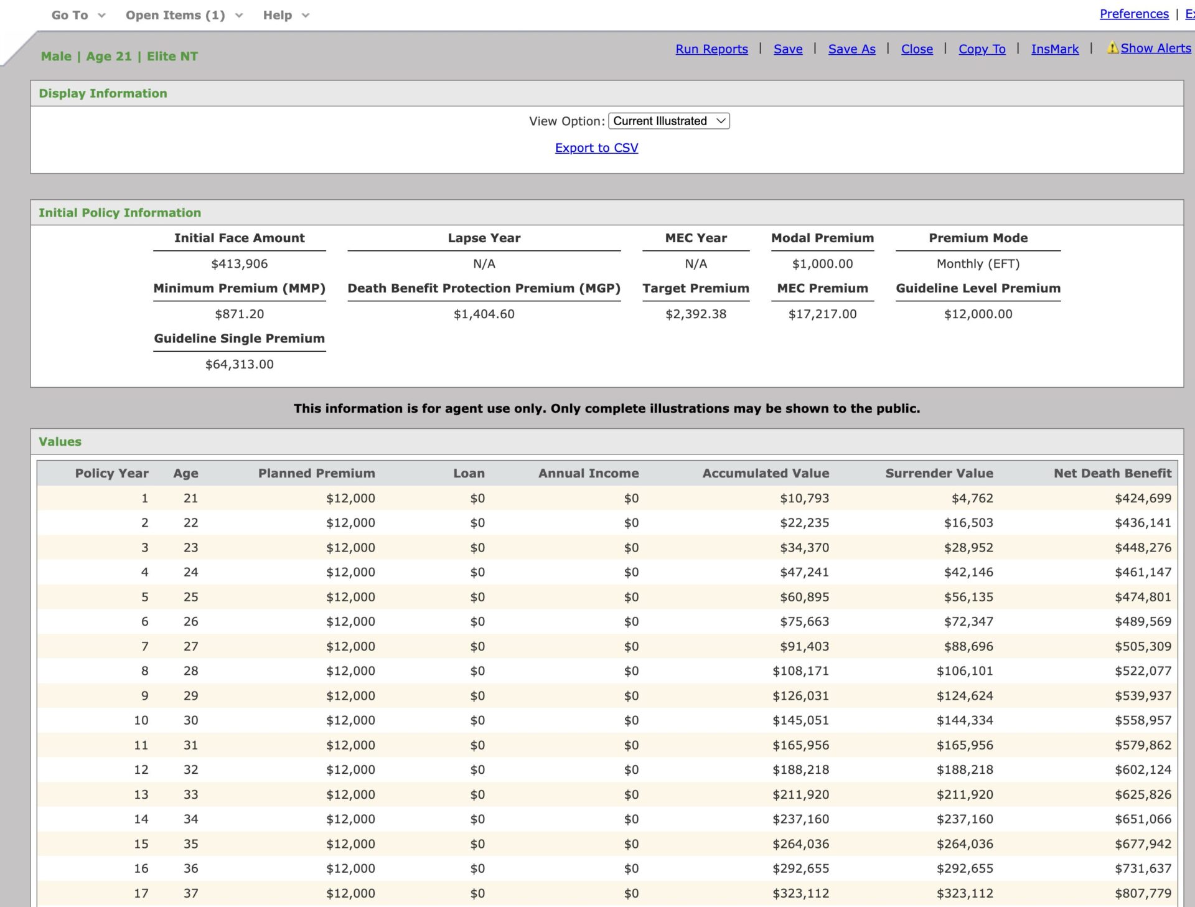1195x907 pixels.
Task: Click the Planned Premium column header
Action: 316,473
